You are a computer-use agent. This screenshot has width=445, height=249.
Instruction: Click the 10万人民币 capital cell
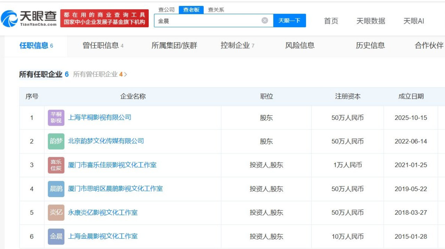point(348,237)
